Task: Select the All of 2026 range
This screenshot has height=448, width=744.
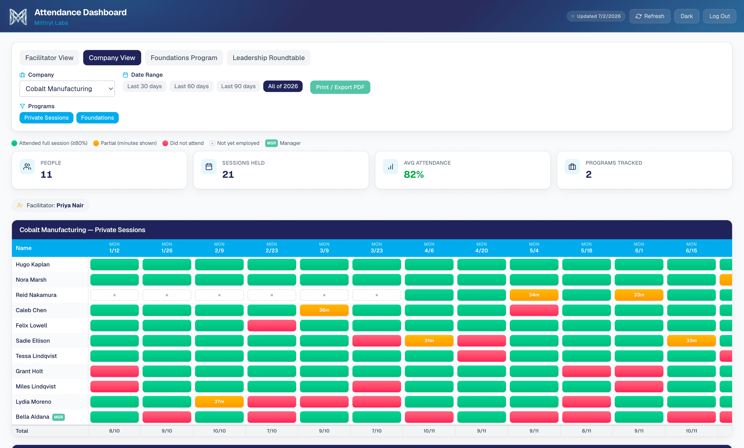Action: pos(283,86)
